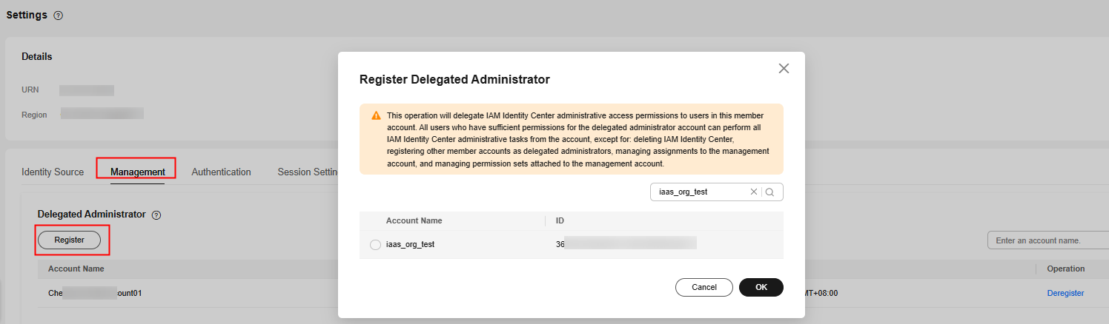Clear the iaas_org_test search text
1109x324 pixels.
point(754,192)
